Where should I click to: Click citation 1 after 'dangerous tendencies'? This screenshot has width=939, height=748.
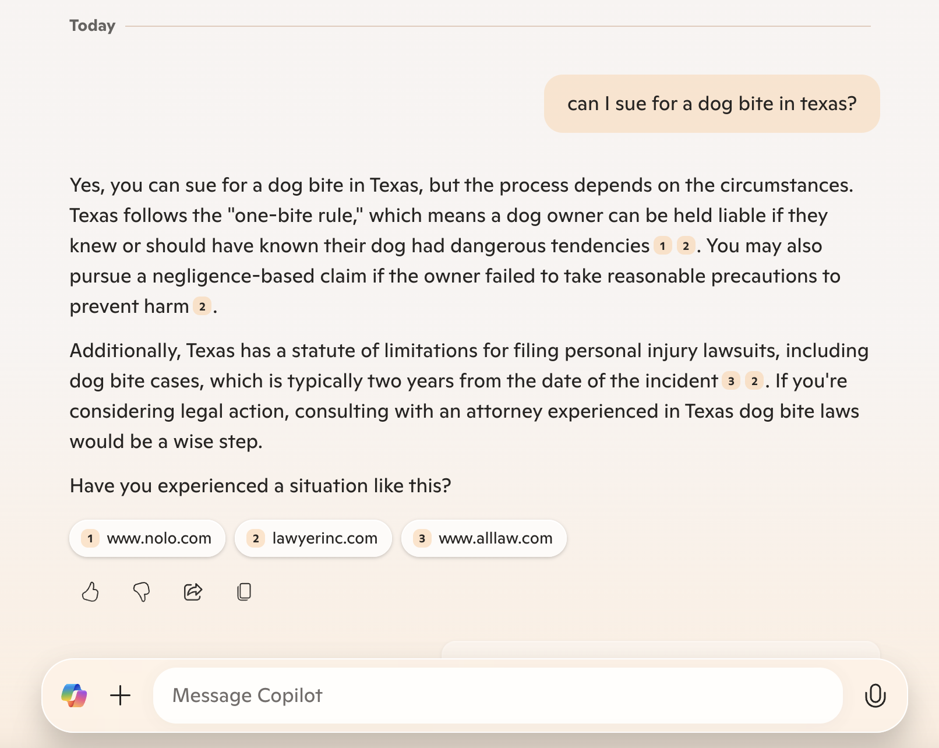[662, 246]
